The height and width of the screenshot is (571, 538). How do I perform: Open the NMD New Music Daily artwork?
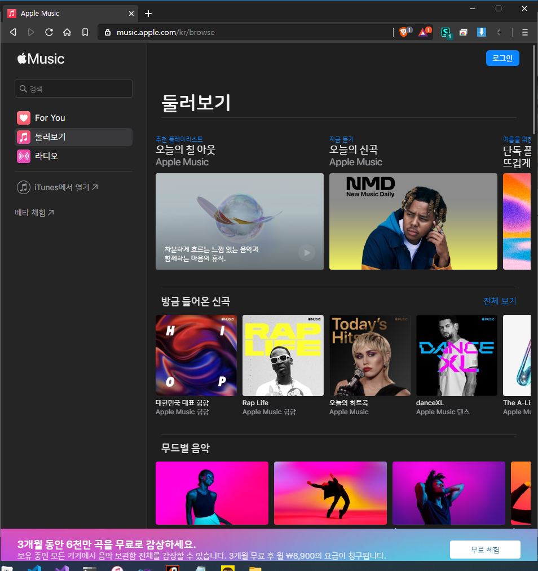click(x=413, y=221)
